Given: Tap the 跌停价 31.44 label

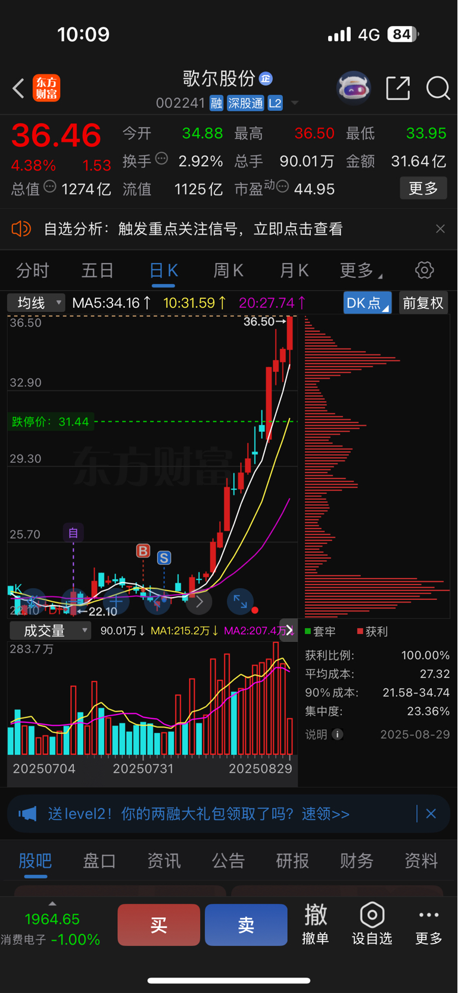Looking at the screenshot, I should pos(50,422).
